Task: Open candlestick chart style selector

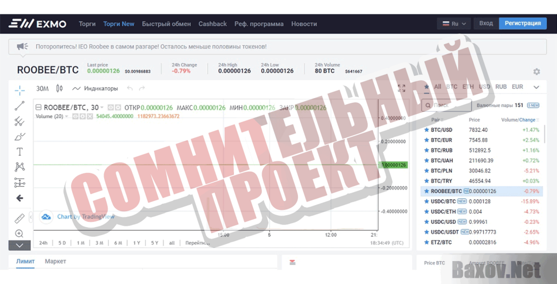Action: tap(60, 88)
